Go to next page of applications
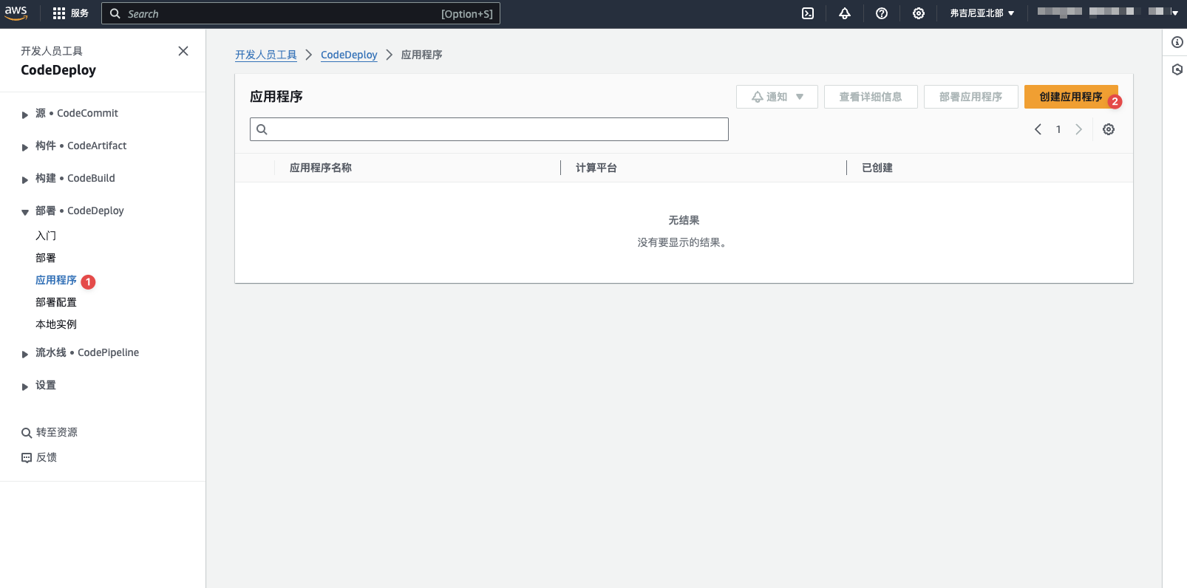The width and height of the screenshot is (1187, 588). [x=1079, y=129]
